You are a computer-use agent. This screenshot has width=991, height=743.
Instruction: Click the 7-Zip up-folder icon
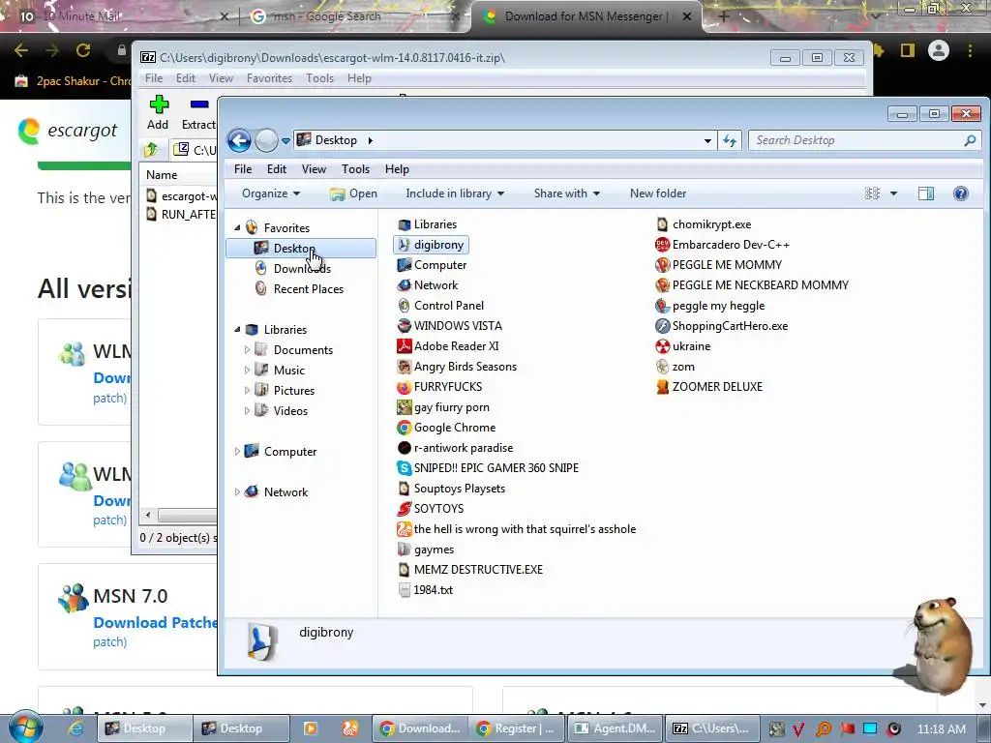151,150
